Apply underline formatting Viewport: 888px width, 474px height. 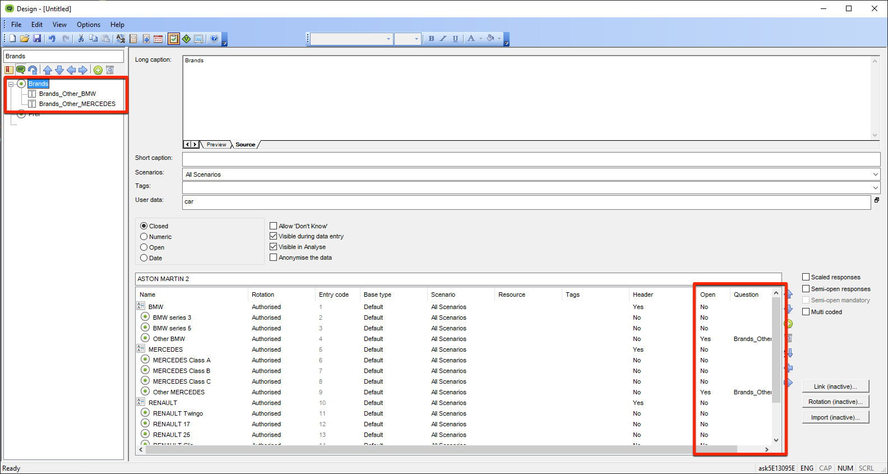tap(455, 39)
